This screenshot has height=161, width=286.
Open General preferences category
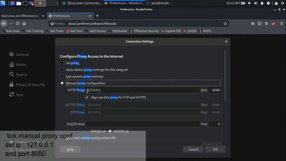pos(19,55)
